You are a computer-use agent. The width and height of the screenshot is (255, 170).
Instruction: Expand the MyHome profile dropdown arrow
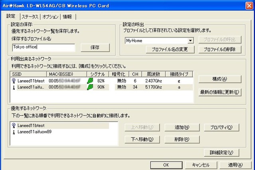(x=190, y=41)
